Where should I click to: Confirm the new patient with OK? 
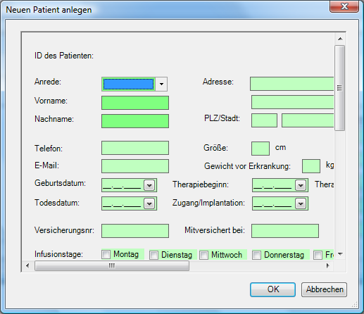click(x=272, y=289)
